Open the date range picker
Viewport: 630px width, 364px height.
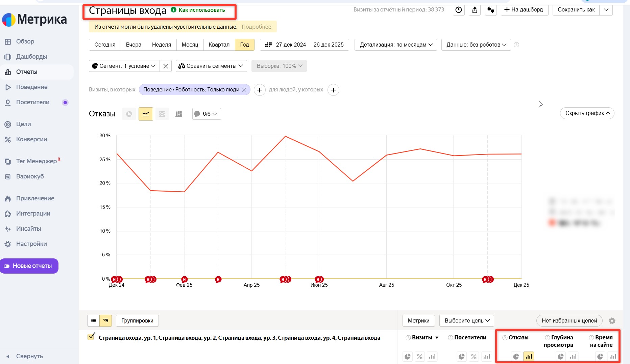[305, 45]
